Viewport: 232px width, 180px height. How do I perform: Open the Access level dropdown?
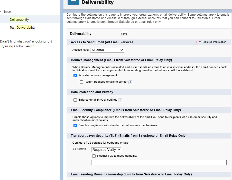coord(107,50)
